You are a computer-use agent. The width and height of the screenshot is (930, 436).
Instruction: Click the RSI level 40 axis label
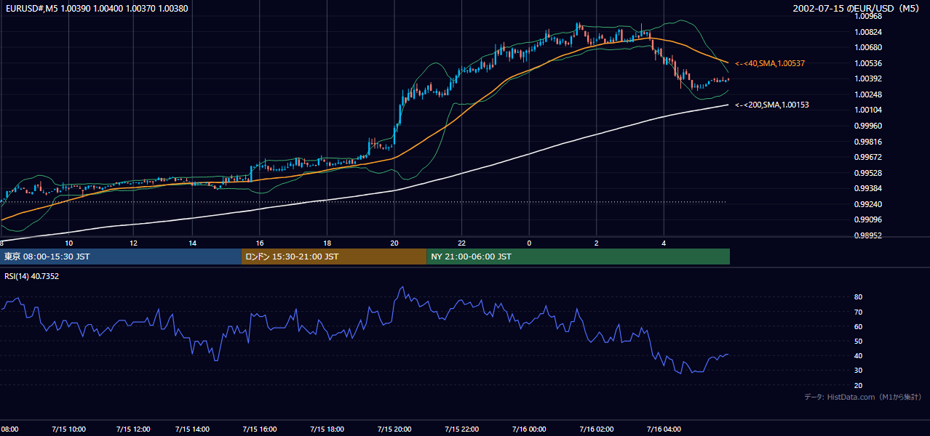tap(859, 355)
